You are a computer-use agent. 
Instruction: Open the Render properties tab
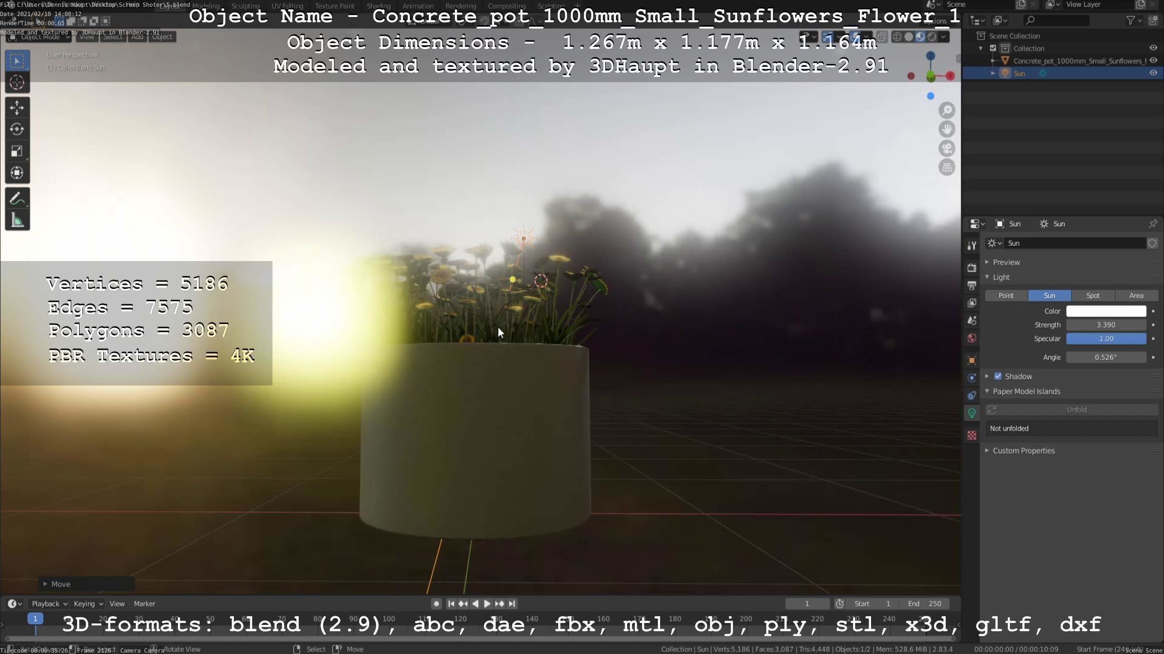click(x=971, y=267)
